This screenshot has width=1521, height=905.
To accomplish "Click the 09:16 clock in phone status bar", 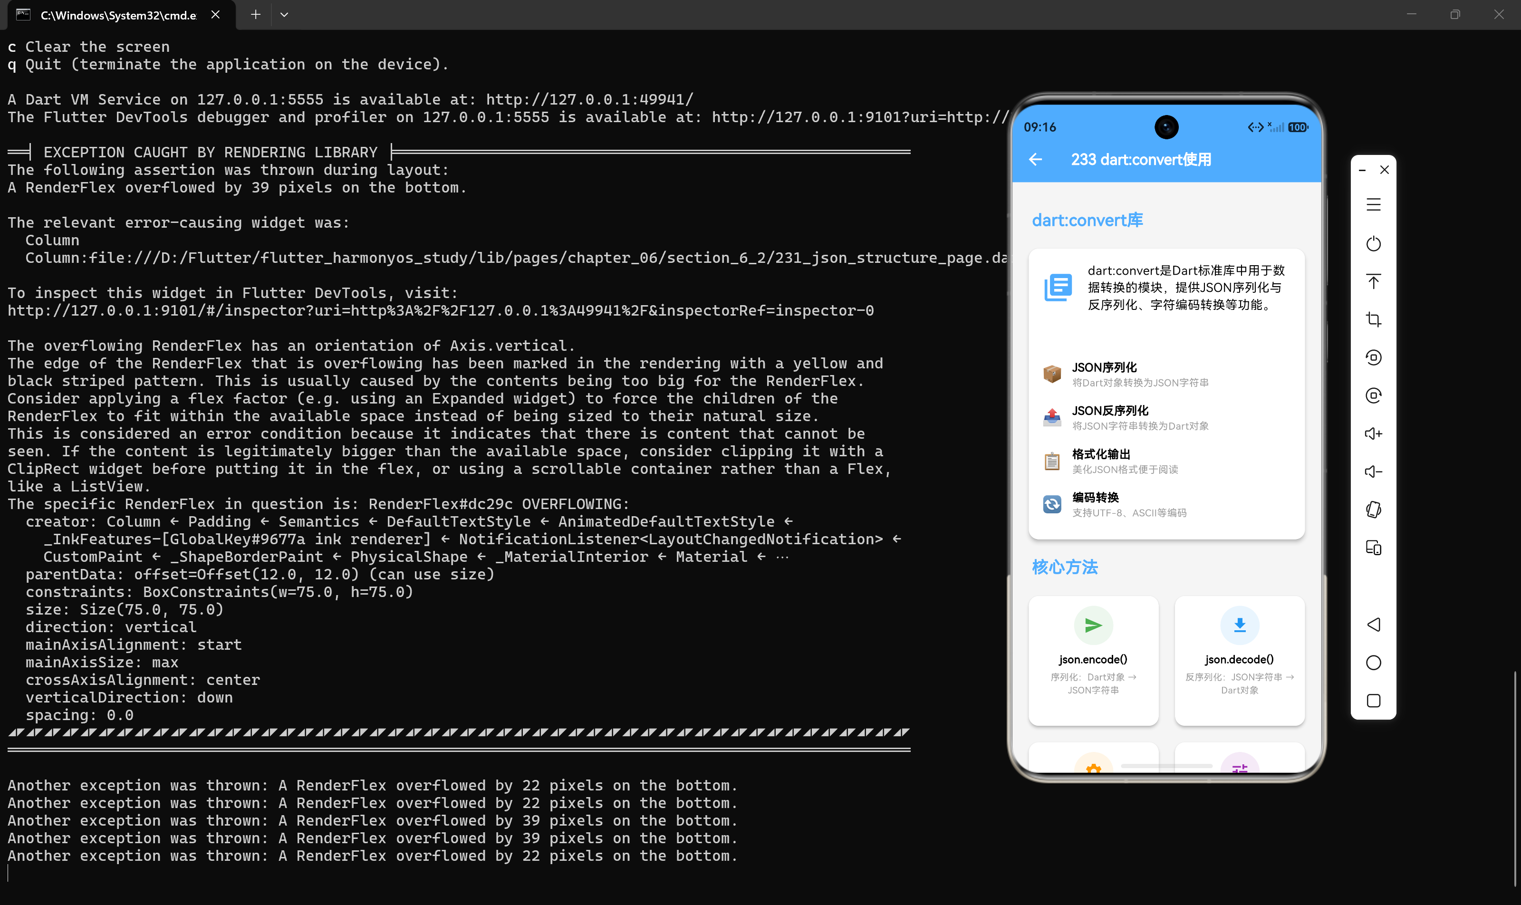I will (x=1040, y=127).
